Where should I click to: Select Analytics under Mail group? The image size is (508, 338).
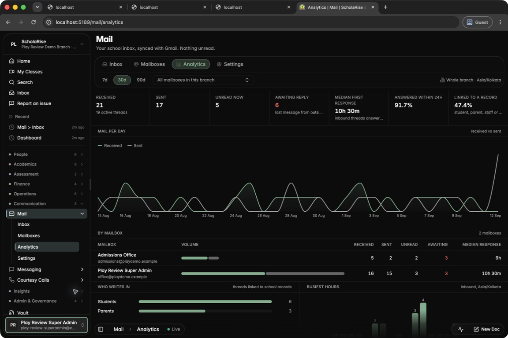[x=47, y=247]
